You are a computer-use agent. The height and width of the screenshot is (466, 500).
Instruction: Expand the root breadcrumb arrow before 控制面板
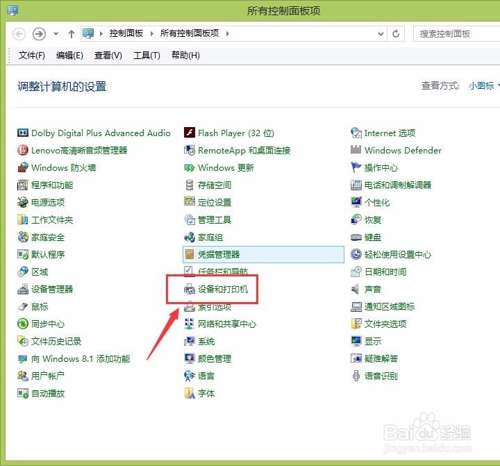[101, 33]
